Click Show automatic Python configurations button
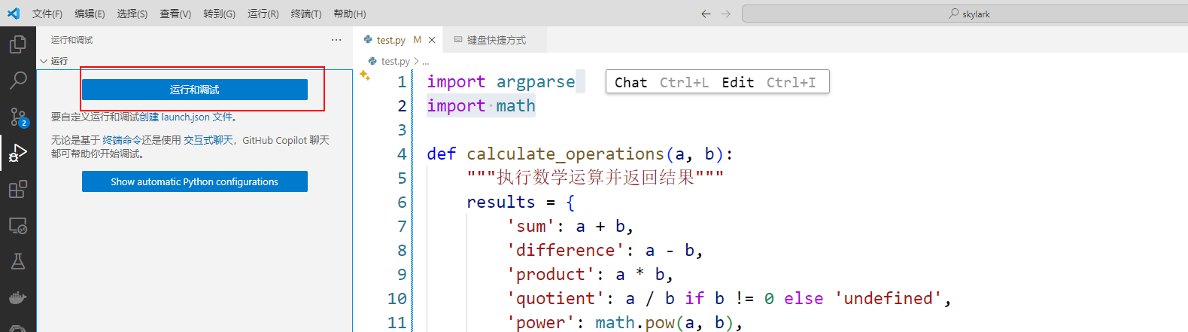Viewport: 1188px width, 332px height. coord(195,181)
